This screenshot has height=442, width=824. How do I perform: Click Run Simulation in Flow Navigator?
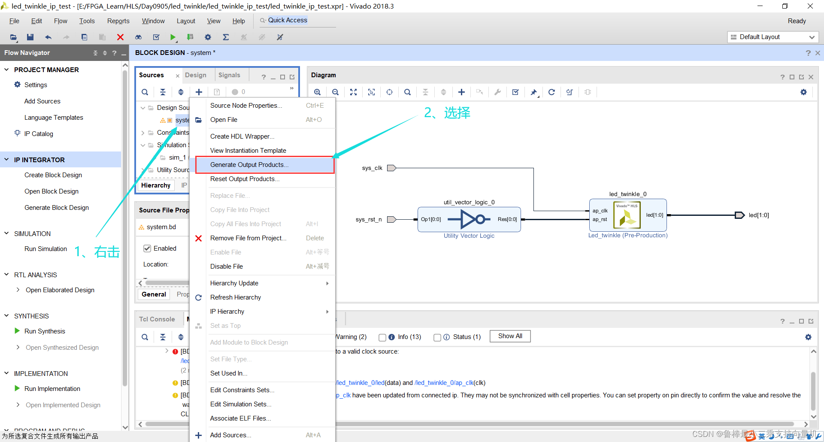point(45,249)
